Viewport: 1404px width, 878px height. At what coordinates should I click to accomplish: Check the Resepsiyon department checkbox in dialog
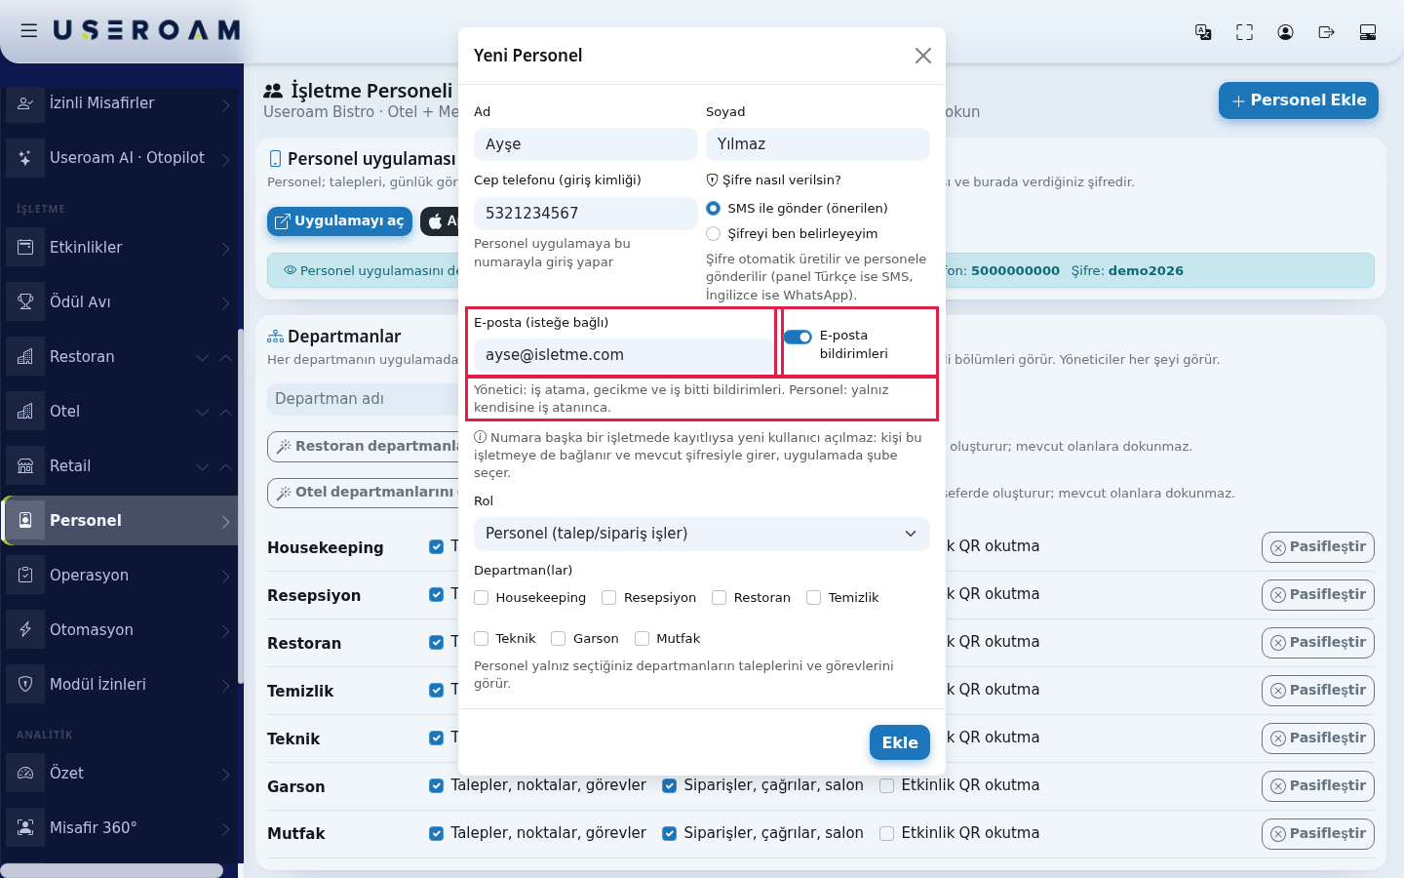[x=609, y=597]
